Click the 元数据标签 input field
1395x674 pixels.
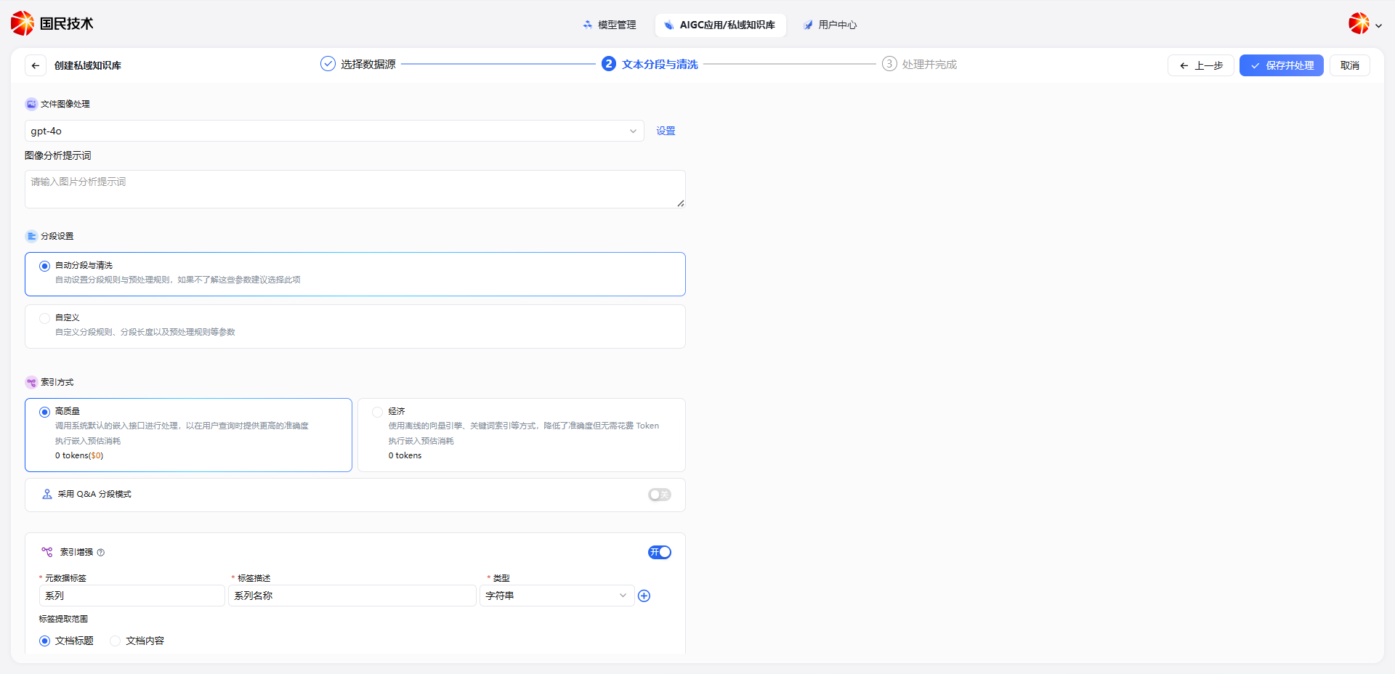132,596
